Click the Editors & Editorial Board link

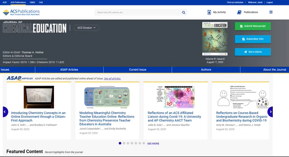(x=17, y=56)
